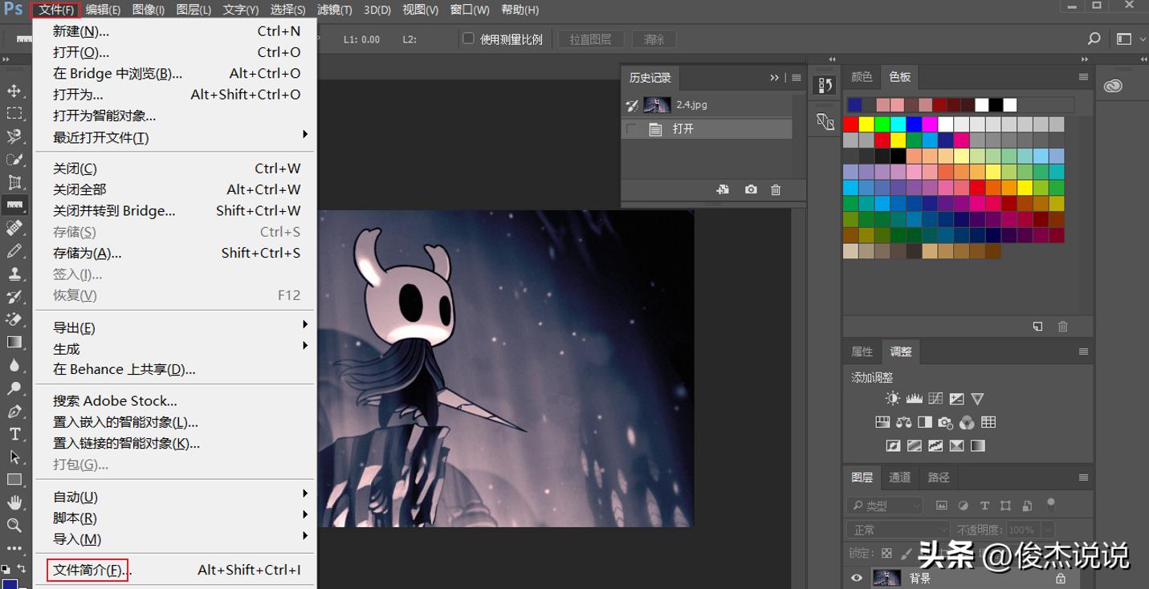Viewport: 1149px width, 589px height.
Task: Expand the 最近打开文件 submenu
Action: (100, 137)
